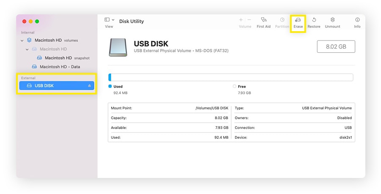
Task: Click the Connection USB value
Action: coord(348,128)
